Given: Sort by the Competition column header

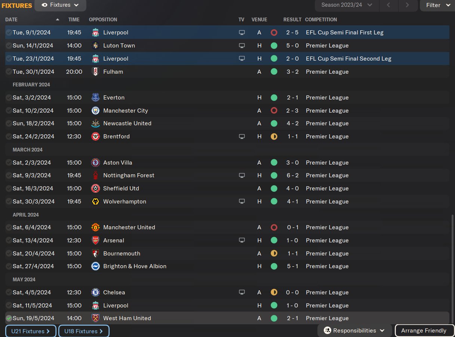Looking at the screenshot, I should 321,19.
